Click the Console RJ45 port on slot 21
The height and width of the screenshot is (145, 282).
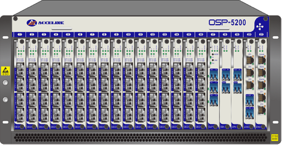[x=262, y=60]
